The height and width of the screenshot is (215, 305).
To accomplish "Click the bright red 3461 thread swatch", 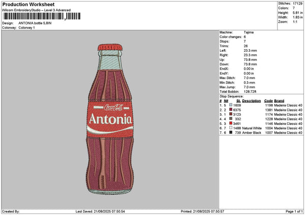I will [x=231, y=123].
